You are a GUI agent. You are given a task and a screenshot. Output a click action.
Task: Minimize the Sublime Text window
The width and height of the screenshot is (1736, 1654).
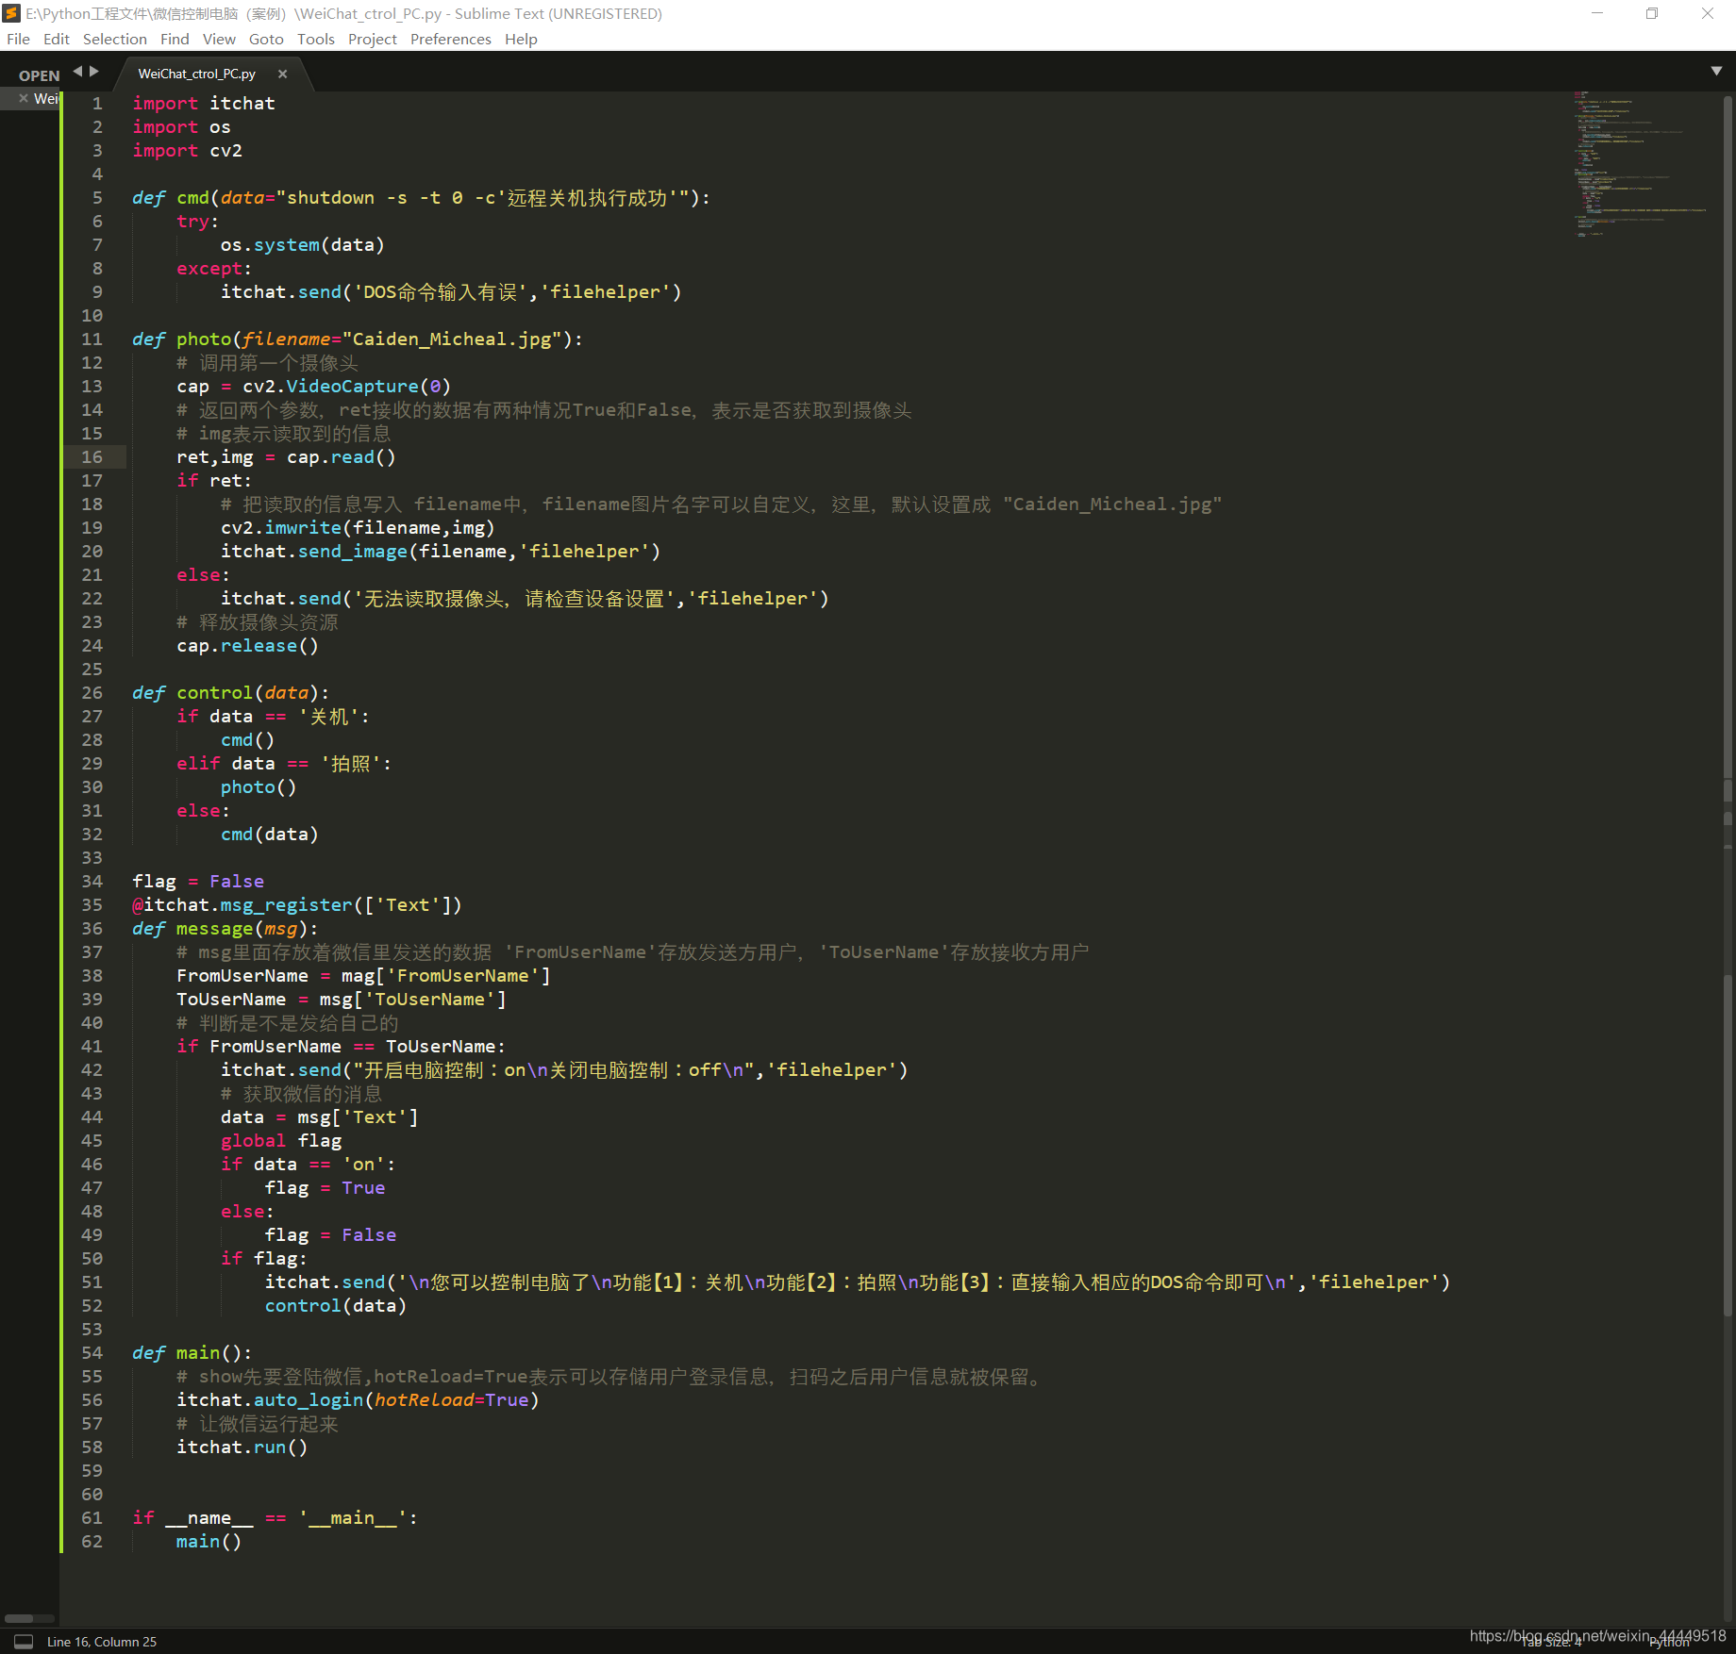1597,13
